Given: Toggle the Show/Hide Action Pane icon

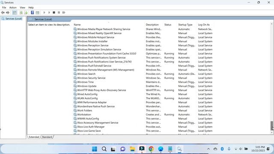Looking at the screenshot, I should pyautogui.click(x=37, y=12).
